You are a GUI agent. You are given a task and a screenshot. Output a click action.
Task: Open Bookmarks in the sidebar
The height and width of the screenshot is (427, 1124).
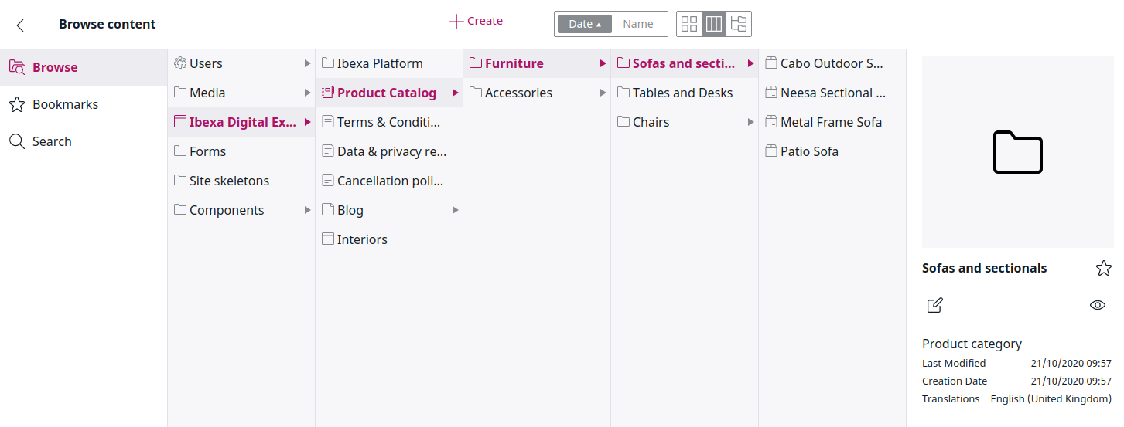coord(65,104)
